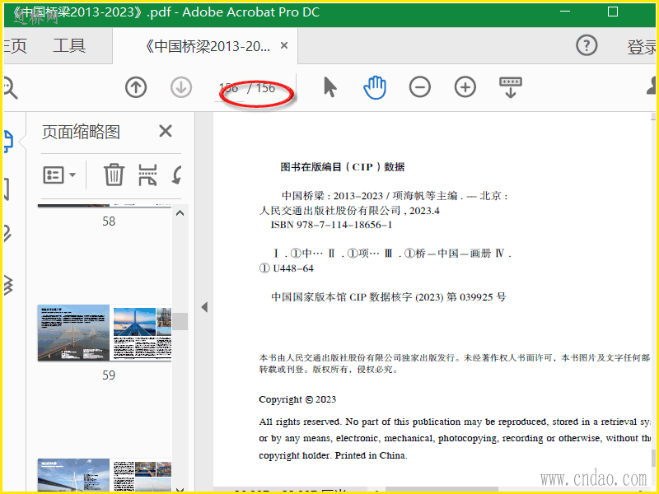Click the thumbnail panel scrollbar thumb
Viewport: 659px width, 494px height.
point(180,321)
